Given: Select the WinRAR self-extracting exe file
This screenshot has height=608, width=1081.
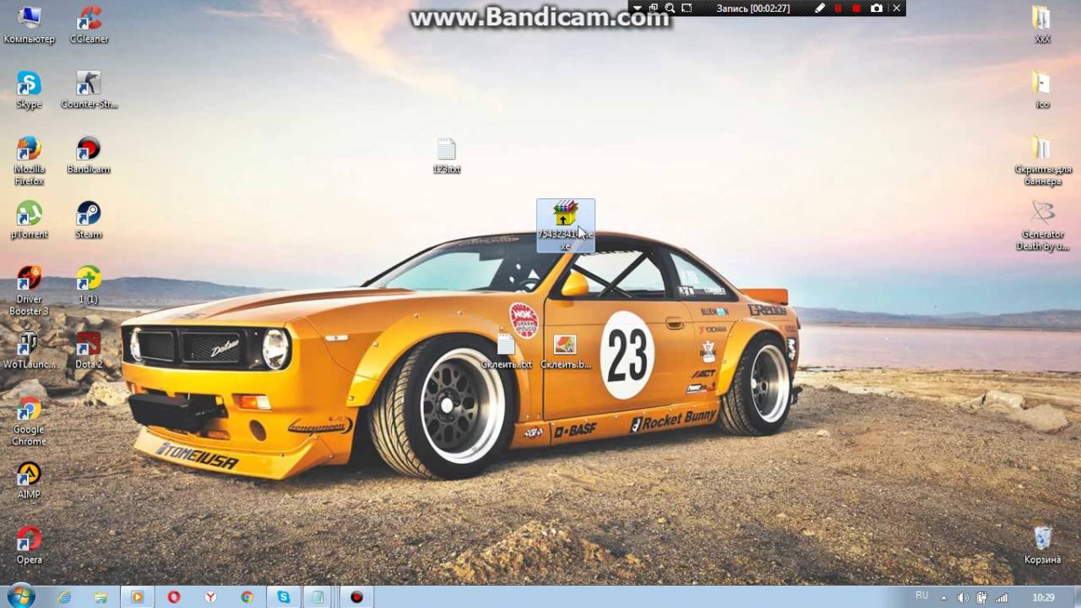Looking at the screenshot, I should pos(566,225).
